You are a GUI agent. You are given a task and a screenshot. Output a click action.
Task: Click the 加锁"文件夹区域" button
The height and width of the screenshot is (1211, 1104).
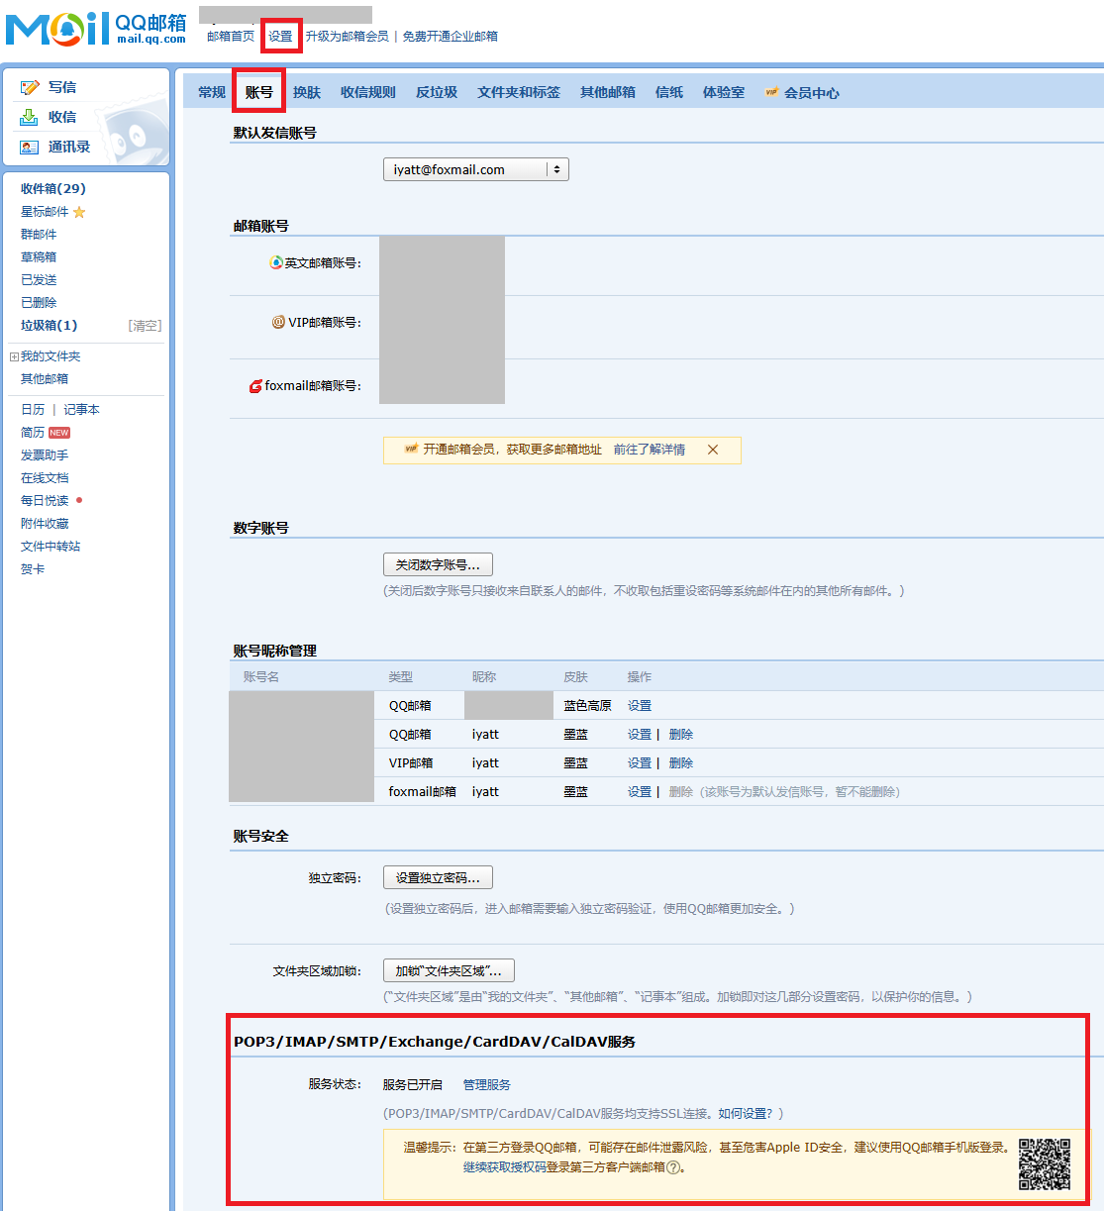tap(449, 970)
